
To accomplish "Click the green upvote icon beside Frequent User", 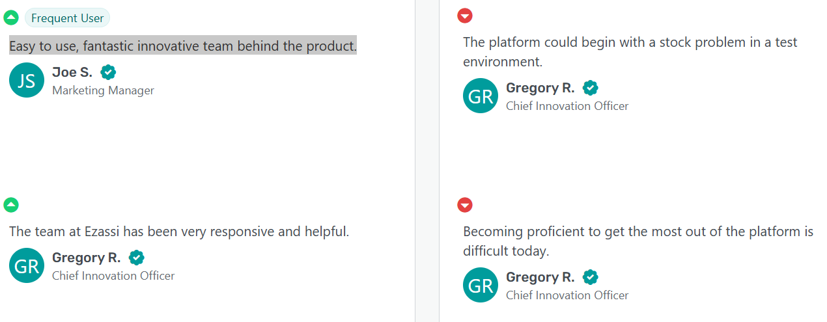I will 11,18.
